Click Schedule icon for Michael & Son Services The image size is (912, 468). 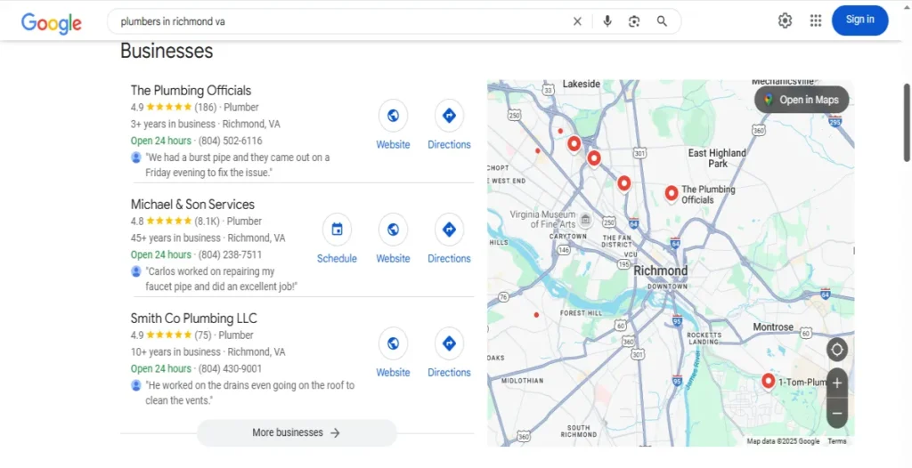[x=337, y=230]
